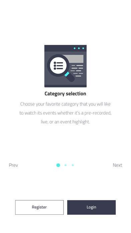Go back with the Prev link
The width and height of the screenshot is (131, 233).
[x=13, y=165]
